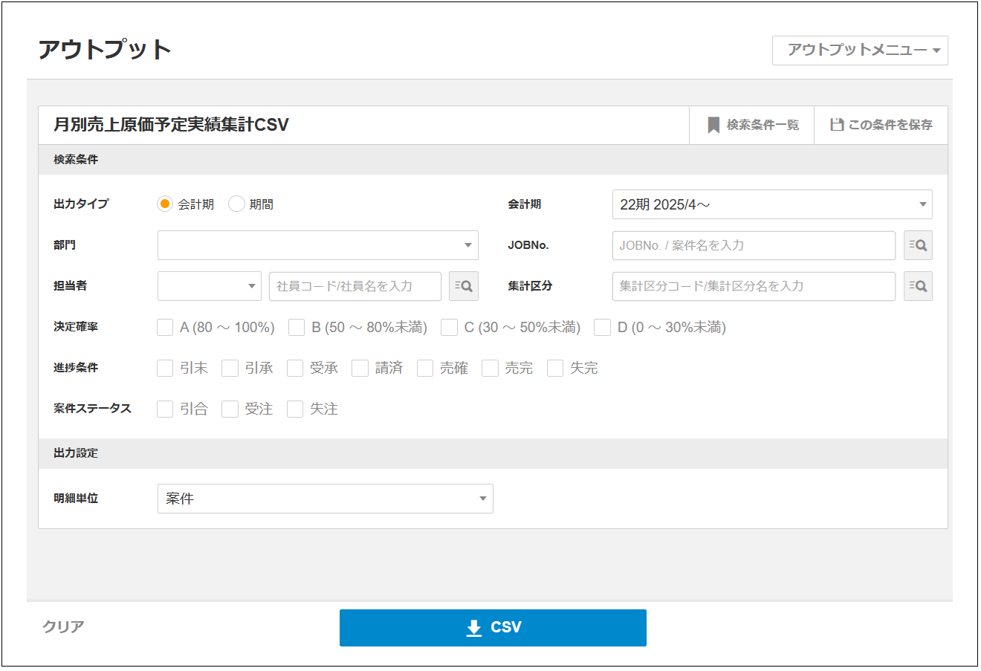
Task: Tick the 受注 case status checkbox
Action: click(230, 409)
